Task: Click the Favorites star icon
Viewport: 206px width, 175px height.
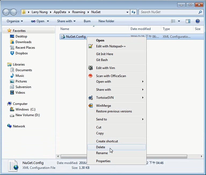Action: coord(9,31)
